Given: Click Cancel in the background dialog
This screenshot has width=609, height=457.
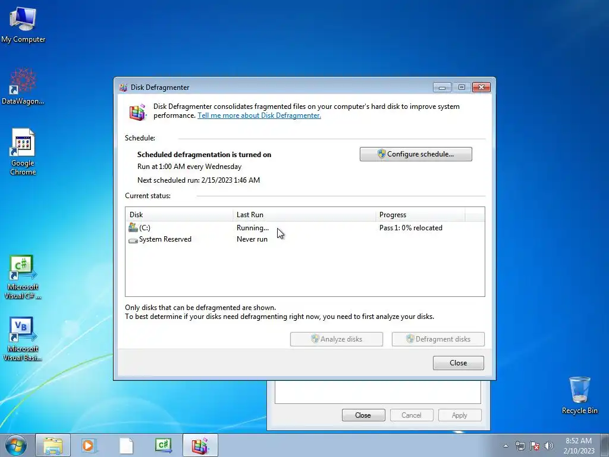Looking at the screenshot, I should click(412, 415).
